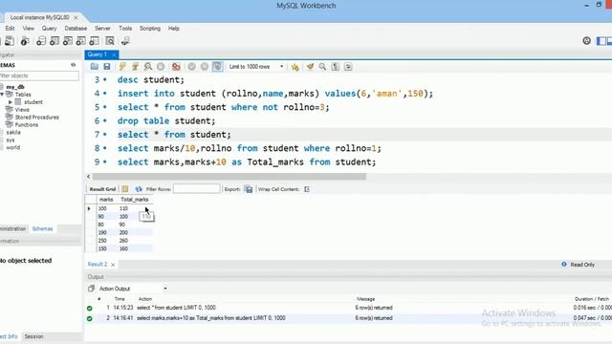The width and height of the screenshot is (612, 344).
Task: Select the world schema
Action: pyautogui.click(x=12, y=148)
